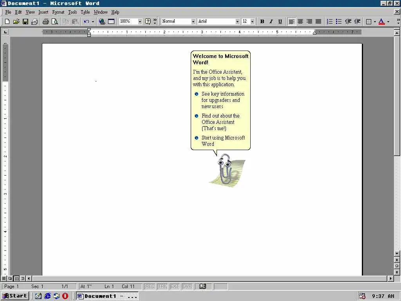Open the Style dropdown showing Normal
The height and width of the screenshot is (301, 401).
pos(193,22)
